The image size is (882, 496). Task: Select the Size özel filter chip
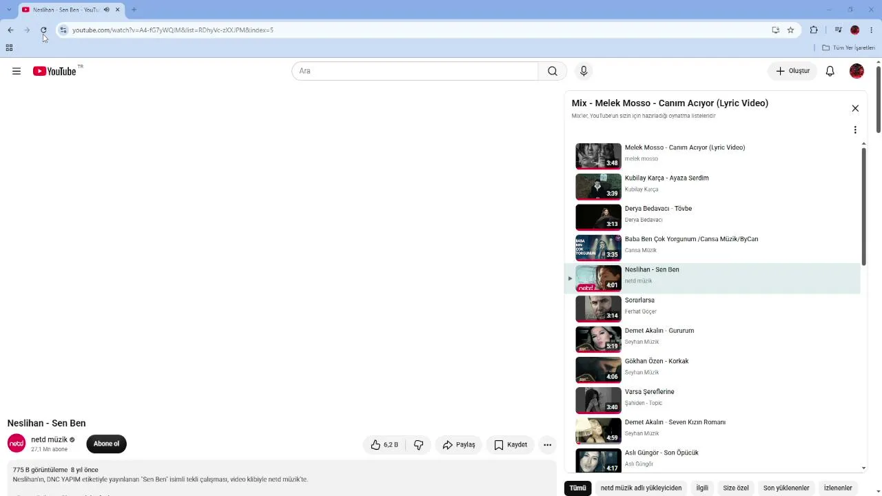point(736,488)
